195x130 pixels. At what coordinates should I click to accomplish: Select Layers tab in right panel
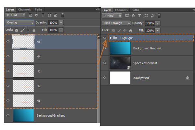pos(107,10)
